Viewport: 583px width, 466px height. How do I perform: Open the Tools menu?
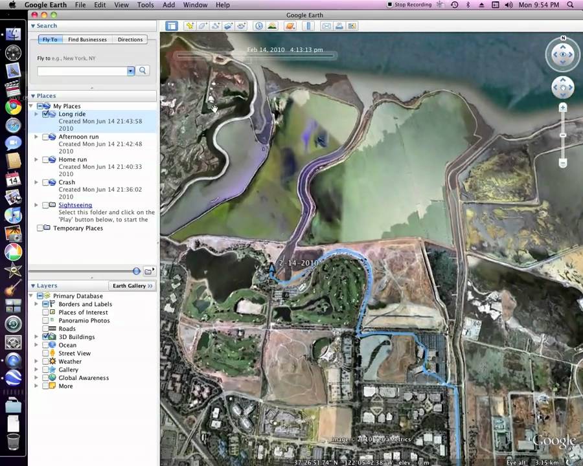pos(145,5)
